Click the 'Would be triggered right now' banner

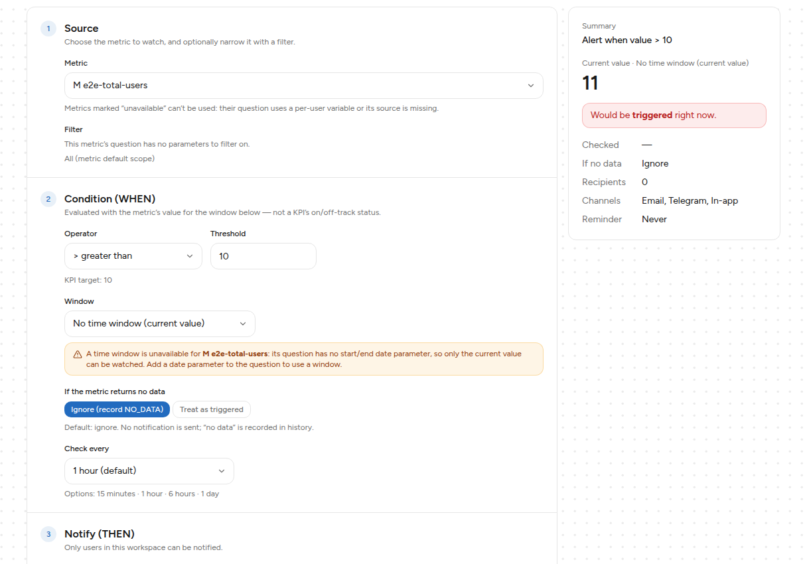coord(674,115)
